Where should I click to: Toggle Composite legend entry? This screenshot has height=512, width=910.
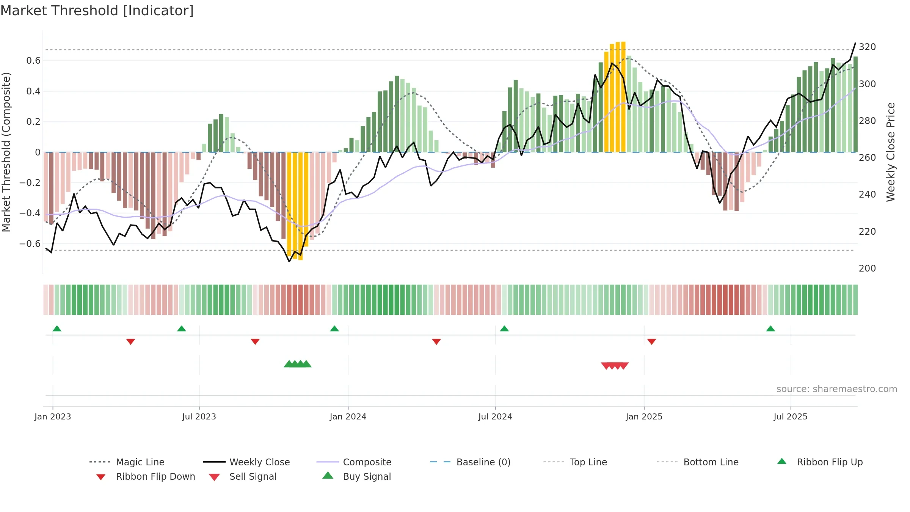pos(354,462)
